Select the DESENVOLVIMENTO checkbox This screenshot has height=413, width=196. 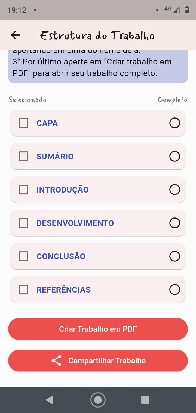point(23,223)
